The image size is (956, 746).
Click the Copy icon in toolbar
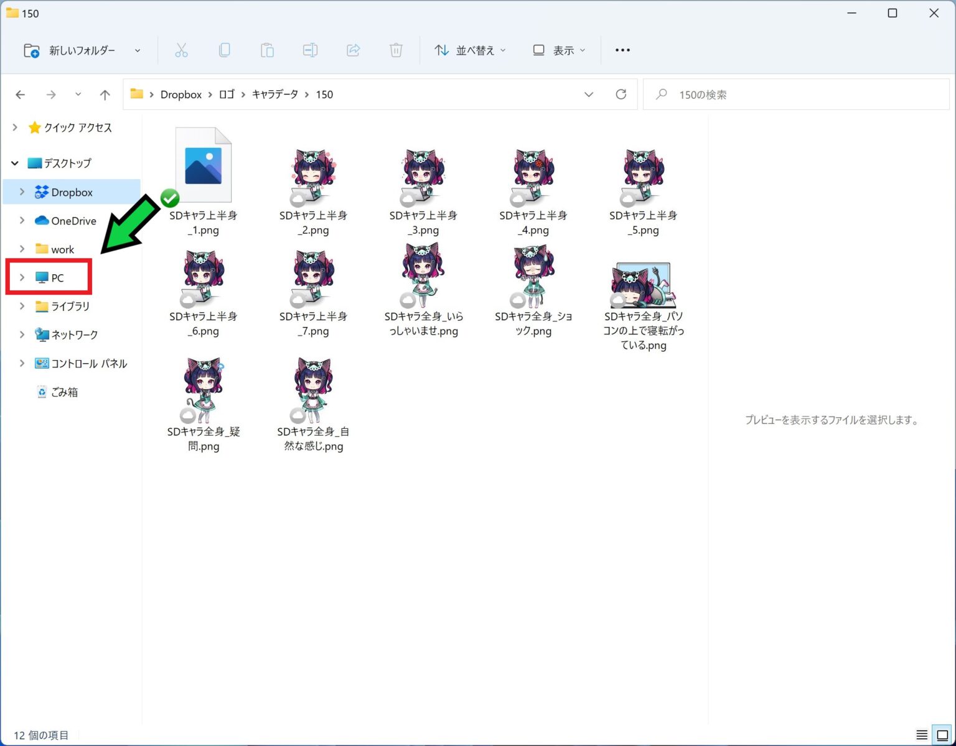[225, 50]
